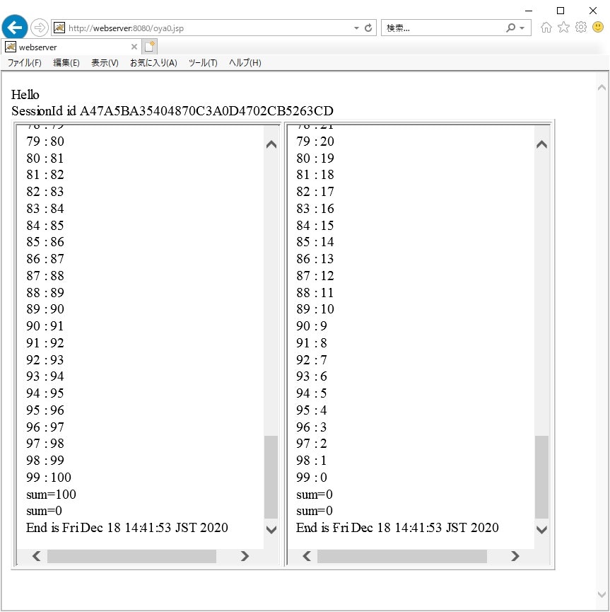
Task: Click the site favicon in address bar
Action: point(59,28)
